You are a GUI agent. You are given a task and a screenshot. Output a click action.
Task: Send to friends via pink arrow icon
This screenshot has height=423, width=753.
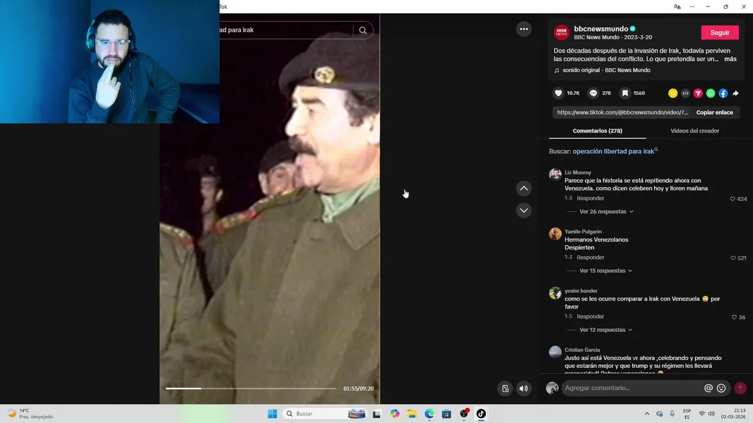(x=698, y=93)
